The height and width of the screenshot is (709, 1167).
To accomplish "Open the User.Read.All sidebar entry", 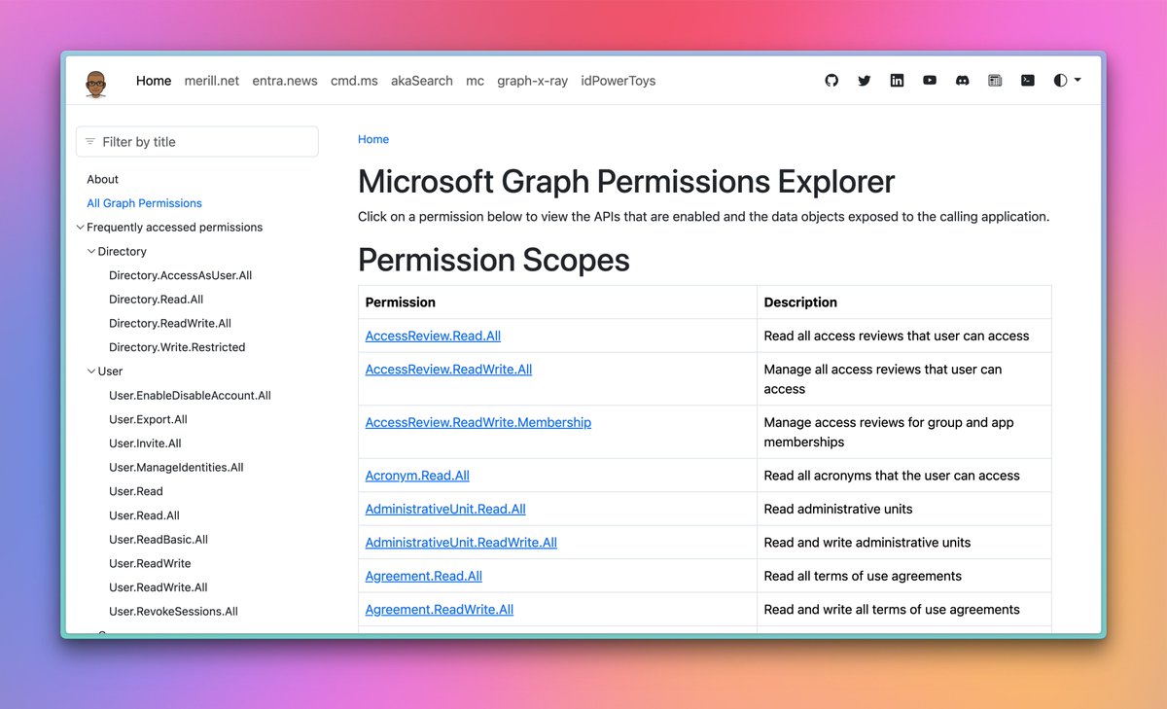I will pos(144,515).
